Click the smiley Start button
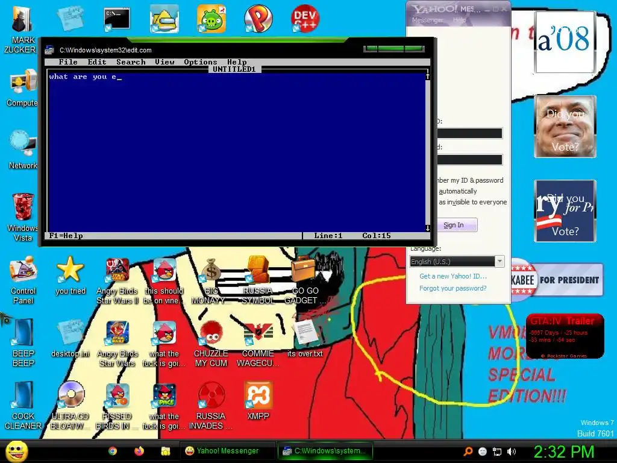617x463 pixels. (x=16, y=451)
